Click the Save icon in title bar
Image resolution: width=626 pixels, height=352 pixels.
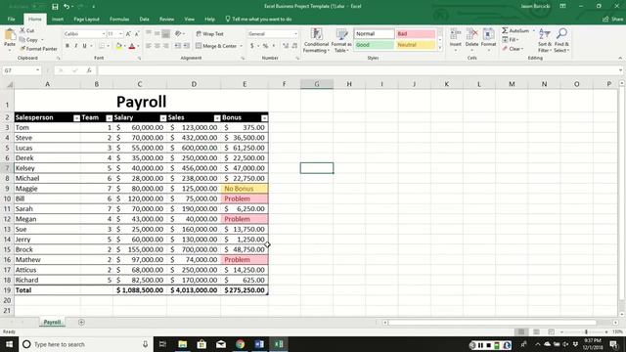[55, 7]
